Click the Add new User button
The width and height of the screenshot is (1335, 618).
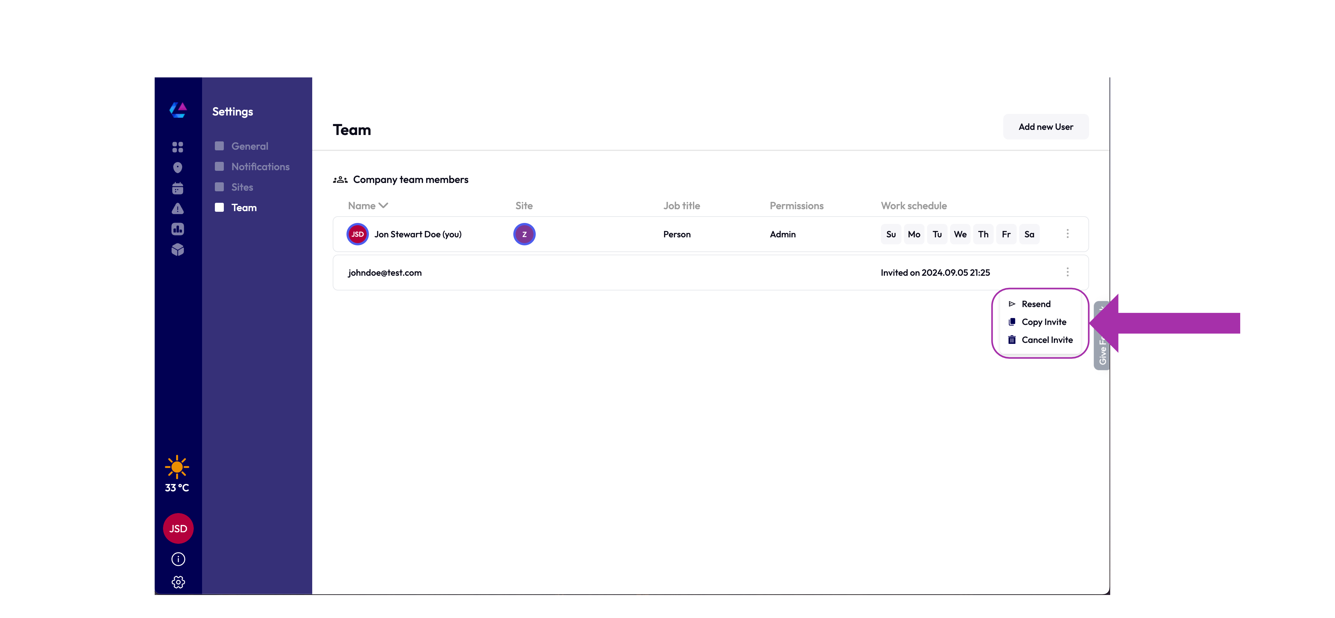(x=1046, y=126)
